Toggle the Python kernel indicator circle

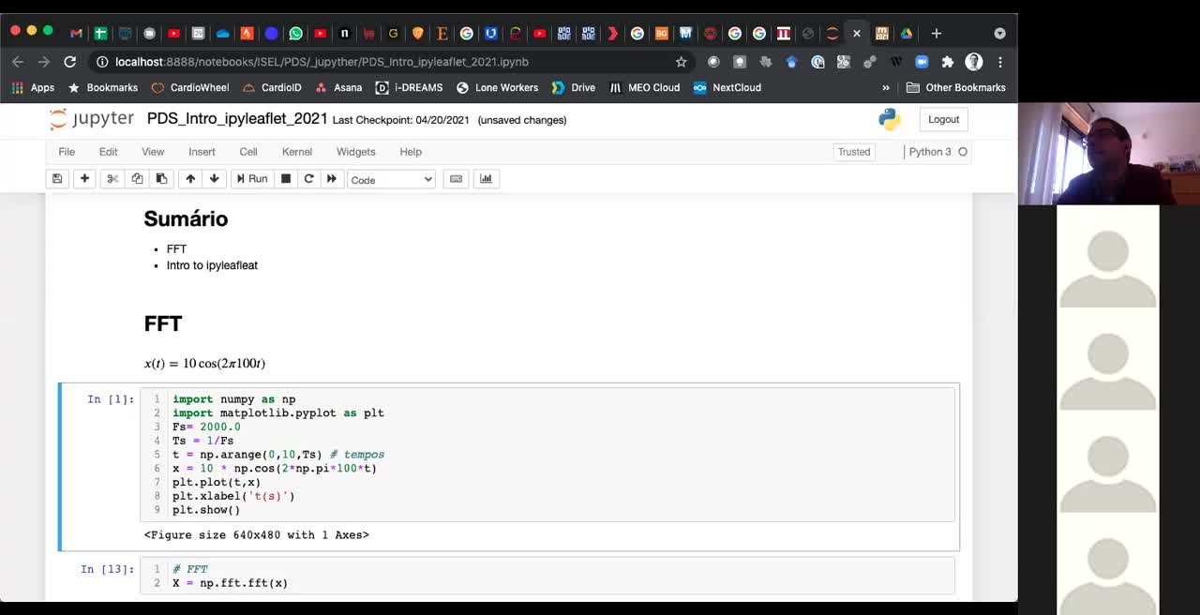click(960, 151)
